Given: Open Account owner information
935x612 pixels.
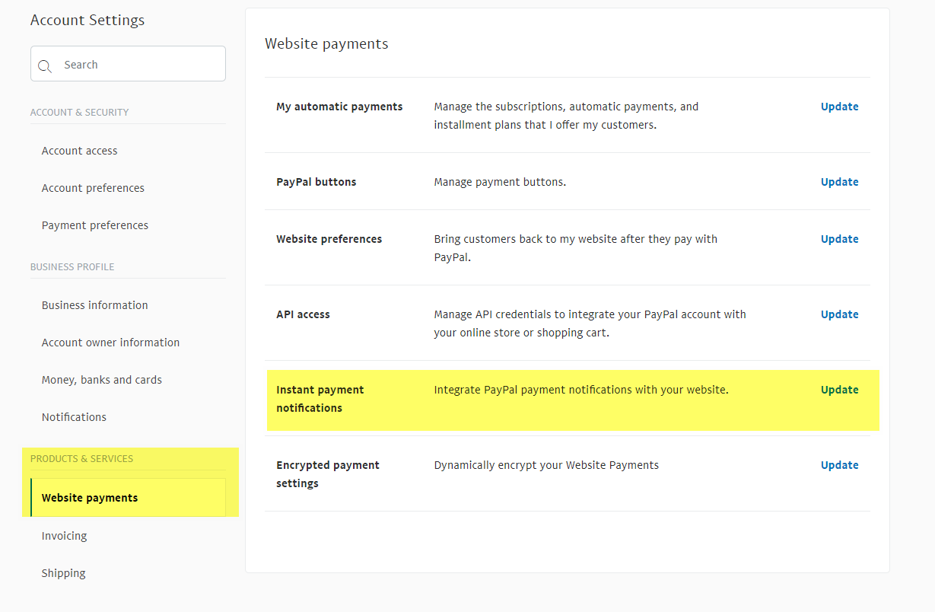Looking at the screenshot, I should pos(111,343).
